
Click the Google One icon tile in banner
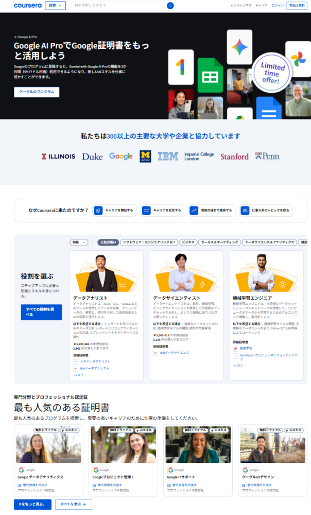(x=181, y=67)
